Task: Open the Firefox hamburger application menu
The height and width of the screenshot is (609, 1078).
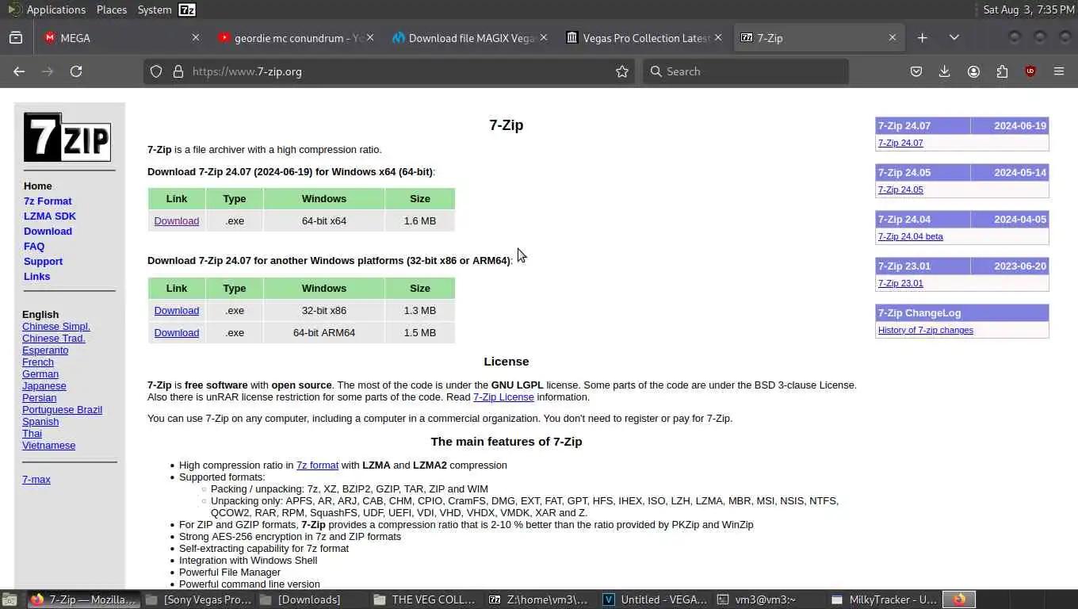Action: (1059, 71)
